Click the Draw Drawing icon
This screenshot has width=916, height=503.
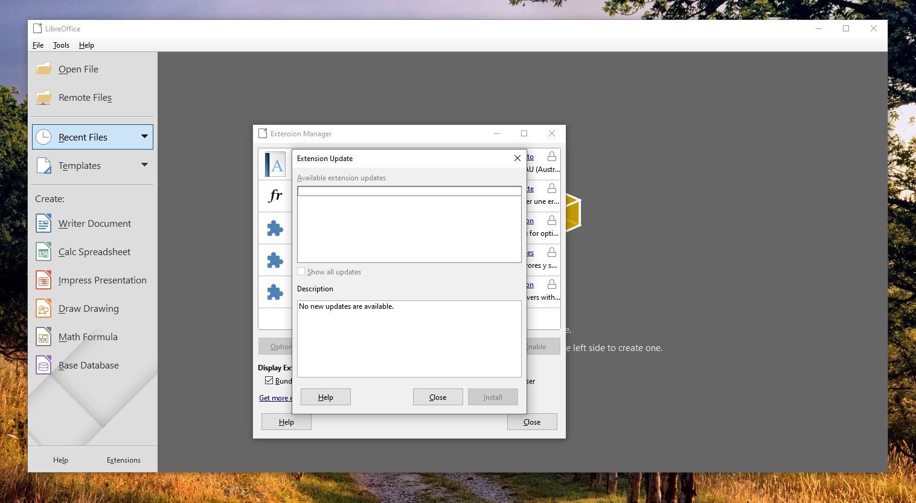(43, 308)
